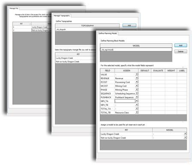Sort by the PIT column header in Manage Pits
The width and height of the screenshot is (194, 165).
(22, 24)
